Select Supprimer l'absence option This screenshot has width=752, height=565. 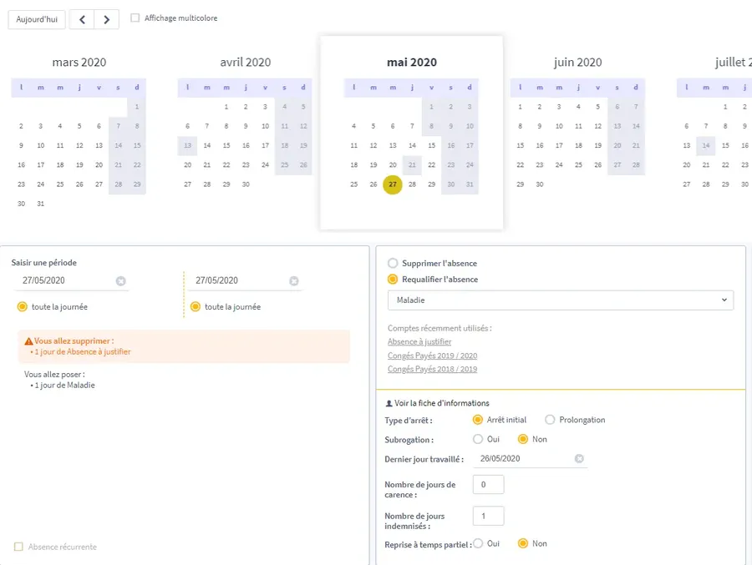point(393,263)
